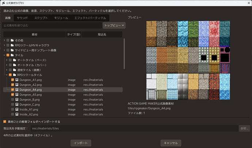Switch to the サウンド tab

click(x=22, y=18)
